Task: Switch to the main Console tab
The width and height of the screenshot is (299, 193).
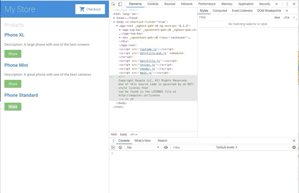Action: [153, 4]
